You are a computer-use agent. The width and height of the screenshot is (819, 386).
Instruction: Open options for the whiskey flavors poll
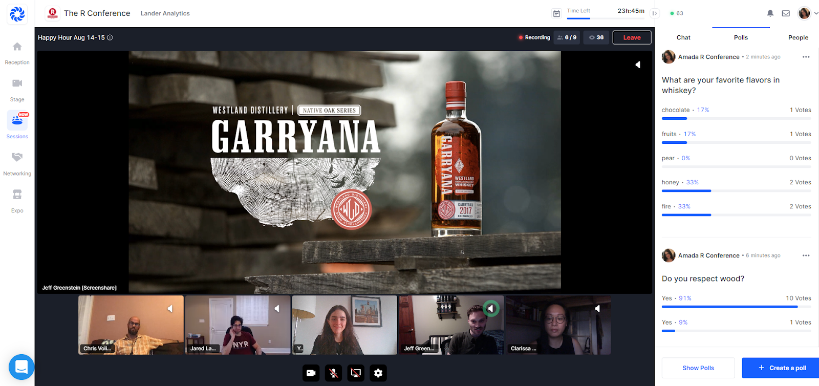806,57
